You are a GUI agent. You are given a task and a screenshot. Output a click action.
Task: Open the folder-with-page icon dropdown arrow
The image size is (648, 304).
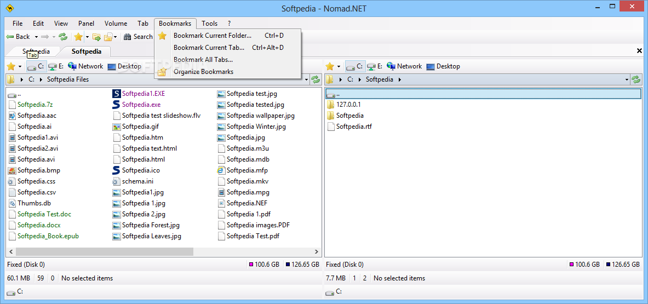(x=115, y=37)
